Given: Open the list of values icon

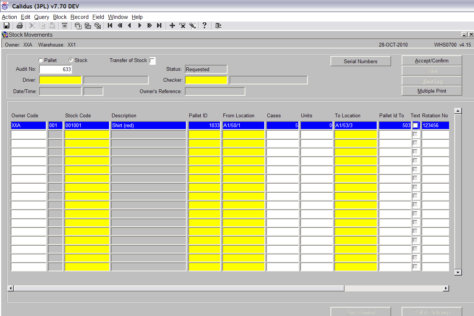Looking at the screenshot, I should point(64,25).
